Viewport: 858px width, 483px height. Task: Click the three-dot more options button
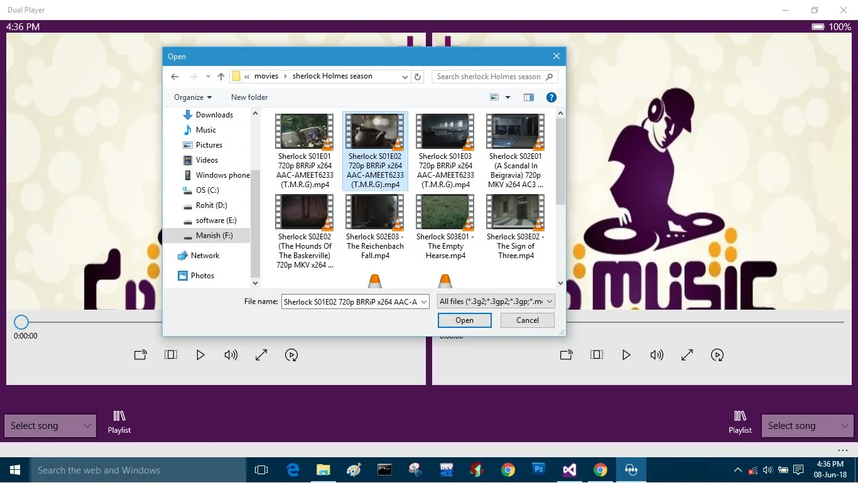tap(843, 450)
